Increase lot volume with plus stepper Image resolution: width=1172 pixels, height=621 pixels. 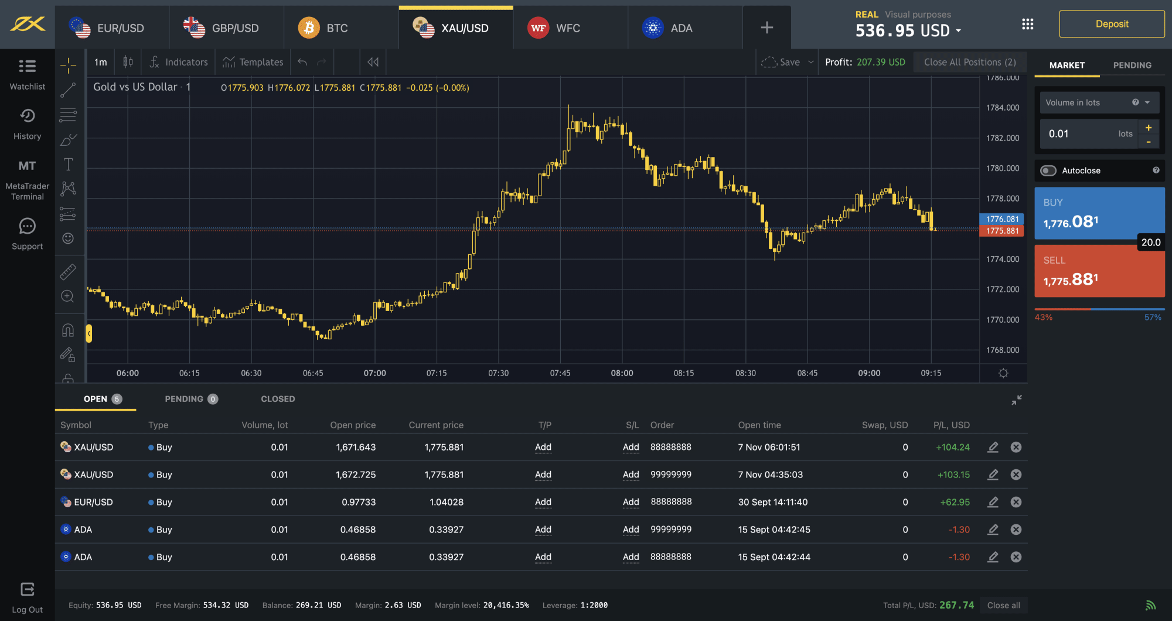(x=1148, y=127)
